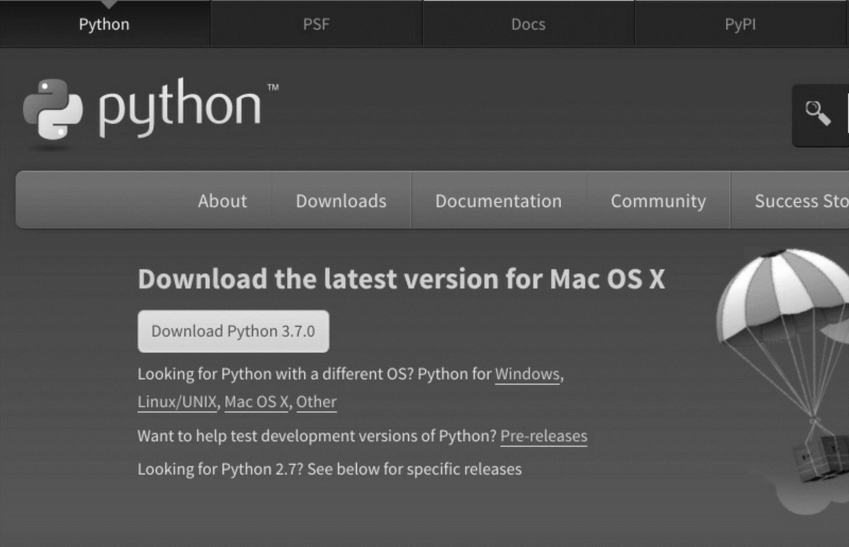Viewport: 849px width, 547px height.
Task: Follow the Windows download link
Action: click(527, 374)
